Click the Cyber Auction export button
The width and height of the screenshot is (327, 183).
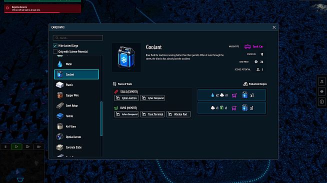[126, 98]
